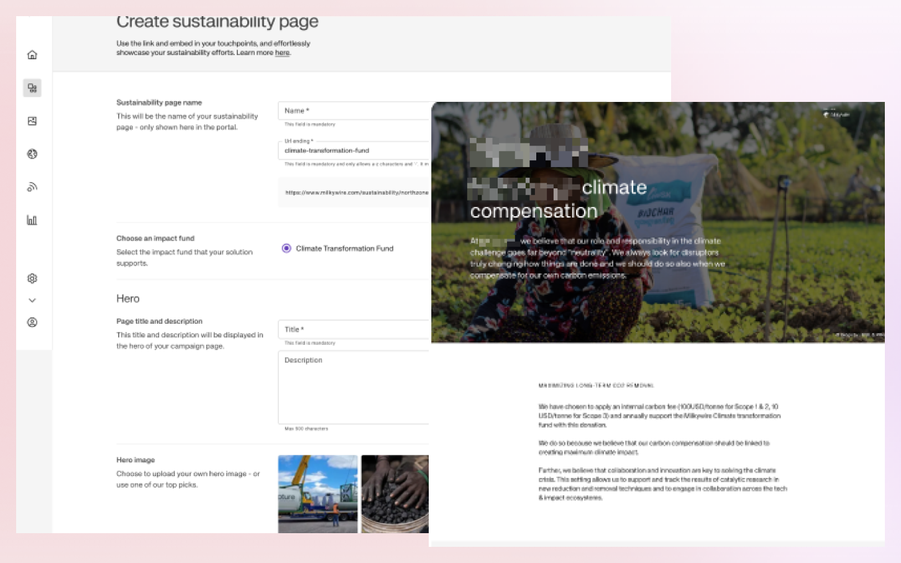Select the generated milkywire.com sustainability URL text
The image size is (901, 563).
point(357,193)
